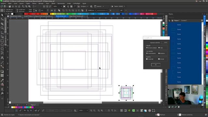Open the Ferramentas menu
Viewport: 208px width, 117px height.
click(x=61, y=4)
